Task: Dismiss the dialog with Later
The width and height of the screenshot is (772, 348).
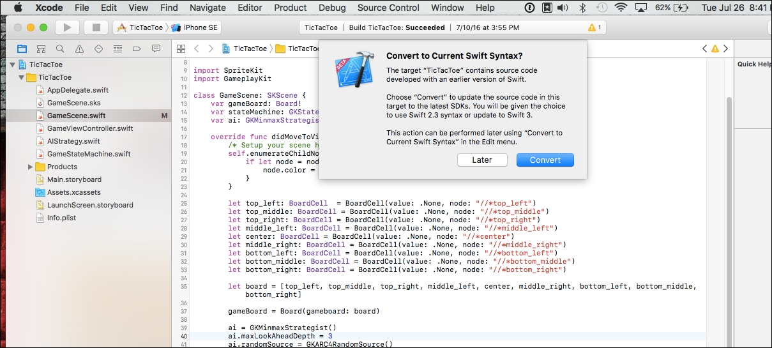Action: [481, 160]
